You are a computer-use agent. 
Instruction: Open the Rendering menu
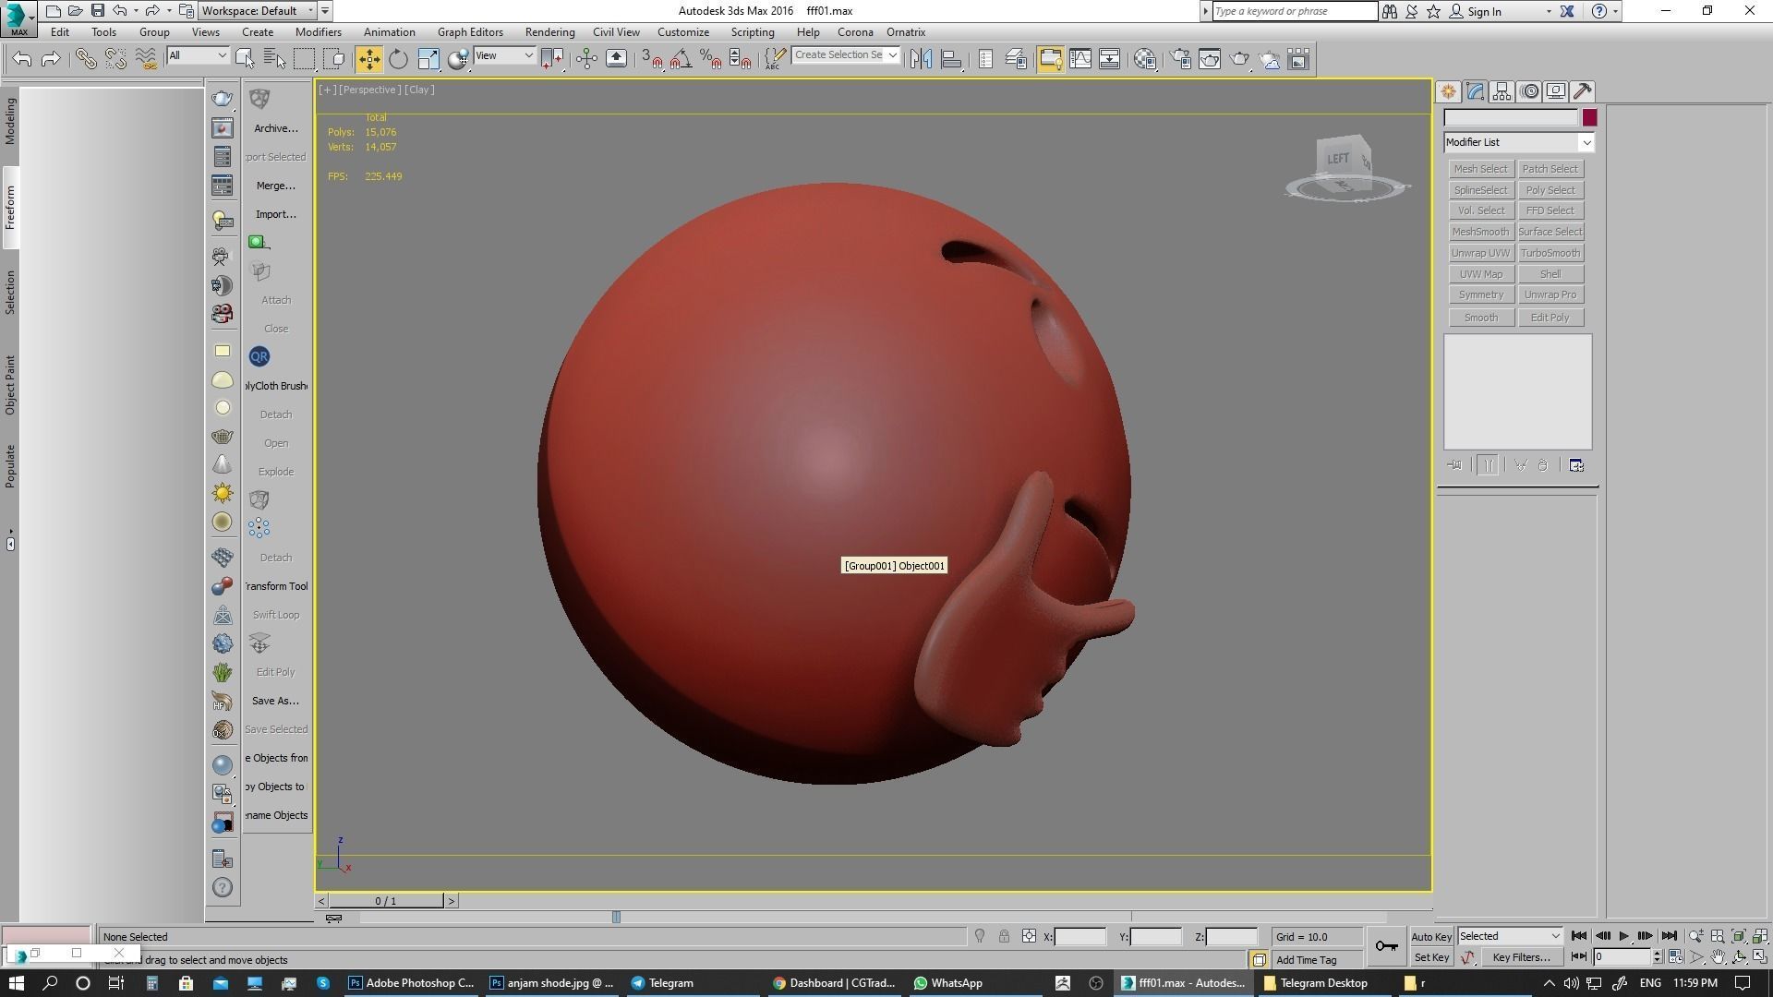point(549,32)
